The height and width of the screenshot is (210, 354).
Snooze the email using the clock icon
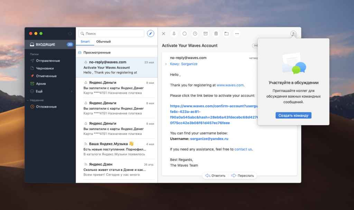[195, 33]
